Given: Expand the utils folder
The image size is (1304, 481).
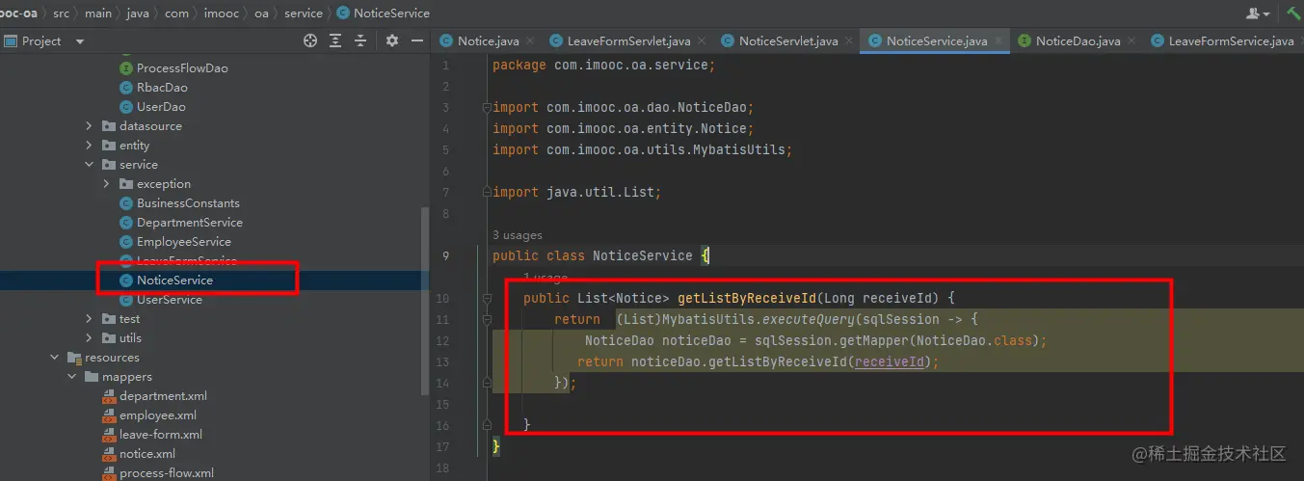Looking at the screenshot, I should pos(89,338).
